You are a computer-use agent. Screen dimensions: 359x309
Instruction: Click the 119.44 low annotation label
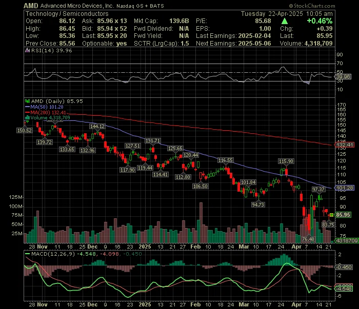tap(145, 168)
